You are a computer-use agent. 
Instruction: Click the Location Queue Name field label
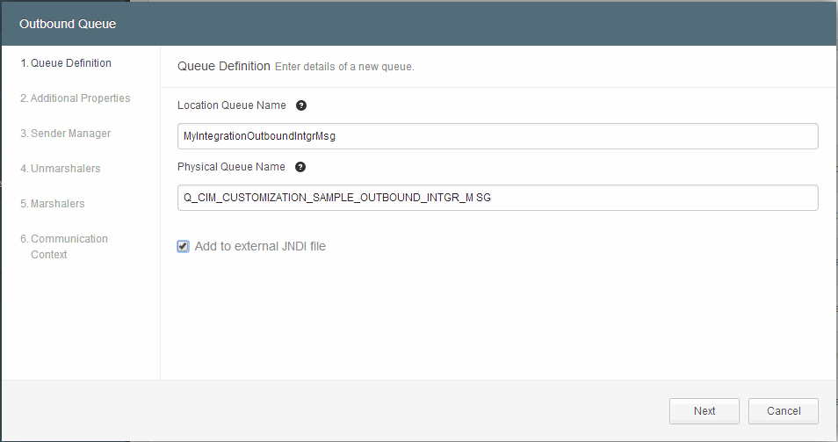(231, 105)
